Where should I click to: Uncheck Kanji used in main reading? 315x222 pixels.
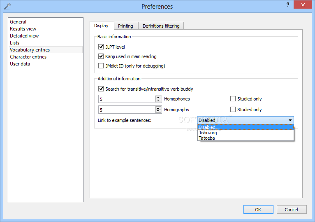pos(101,56)
